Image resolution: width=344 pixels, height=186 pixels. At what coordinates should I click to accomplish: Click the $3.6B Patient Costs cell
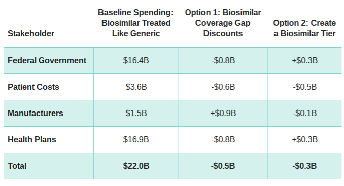pos(136,87)
